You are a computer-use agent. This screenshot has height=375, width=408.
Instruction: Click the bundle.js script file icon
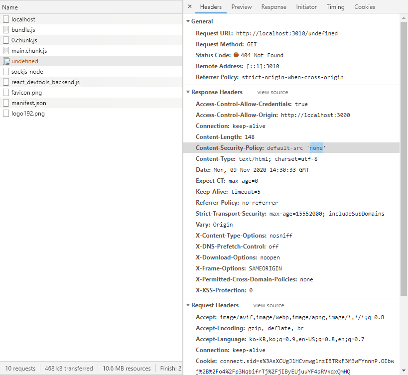6,30
